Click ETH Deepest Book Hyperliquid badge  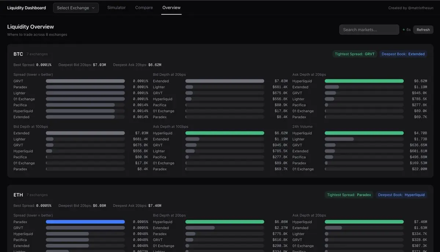401,195
